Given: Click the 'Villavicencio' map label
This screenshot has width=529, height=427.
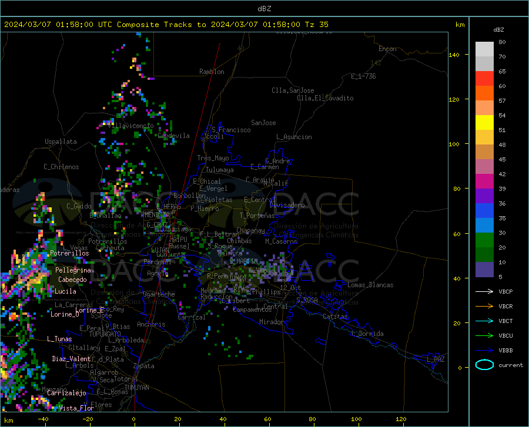Looking at the screenshot, I should [131, 126].
